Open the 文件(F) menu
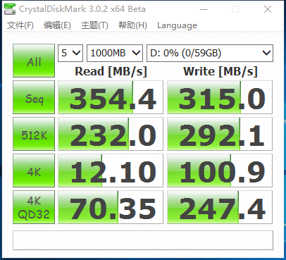The width and height of the screenshot is (286, 260). 20,25
